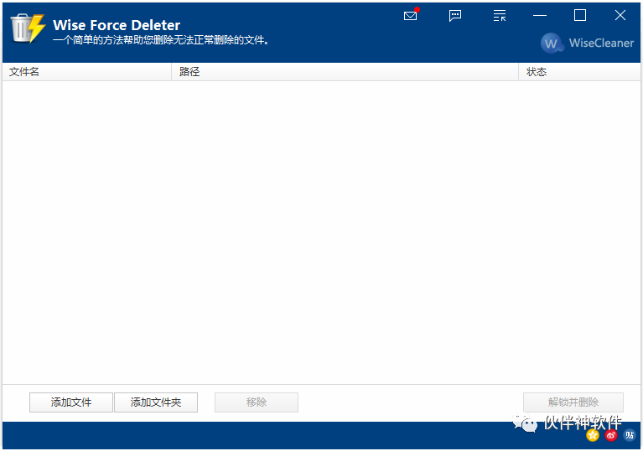Click the 添加文件 button
Viewport: 643px width, 451px height.
[71, 402]
